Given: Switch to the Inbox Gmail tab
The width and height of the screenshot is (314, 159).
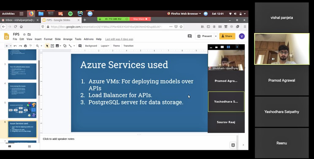Looking at the screenshot, I should point(20,20).
